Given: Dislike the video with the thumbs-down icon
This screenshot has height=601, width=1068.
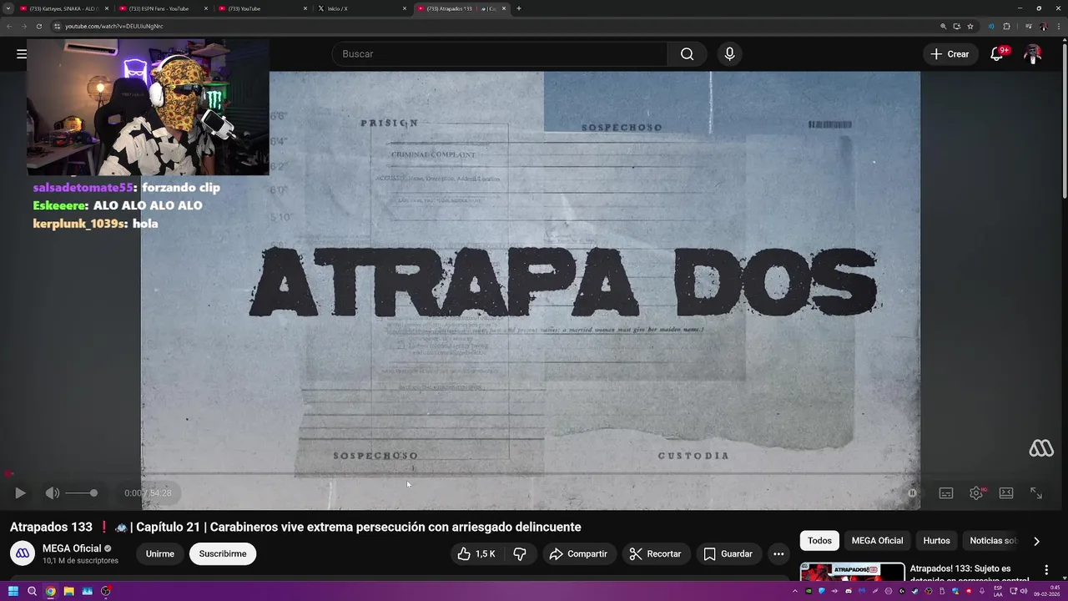Looking at the screenshot, I should (520, 553).
